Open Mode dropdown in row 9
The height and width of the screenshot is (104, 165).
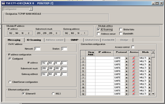(x=150, y=84)
